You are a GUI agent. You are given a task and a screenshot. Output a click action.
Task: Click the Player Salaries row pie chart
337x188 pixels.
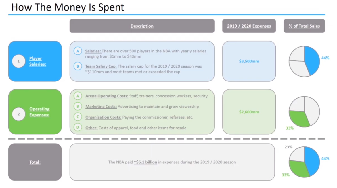(304, 61)
